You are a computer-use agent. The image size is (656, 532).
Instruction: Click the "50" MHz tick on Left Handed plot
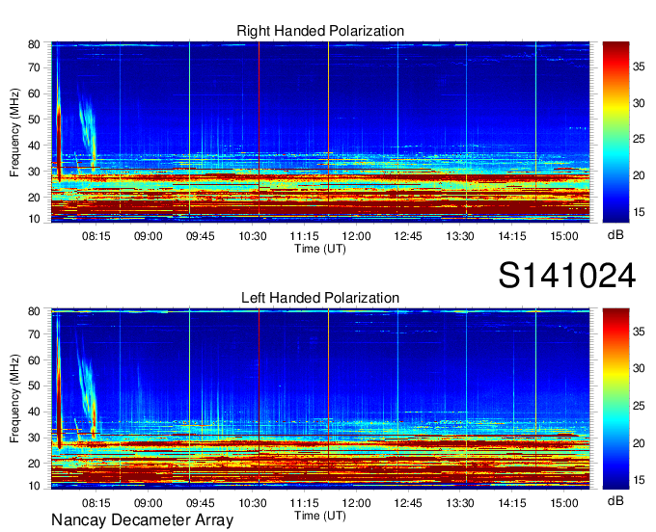[34, 386]
